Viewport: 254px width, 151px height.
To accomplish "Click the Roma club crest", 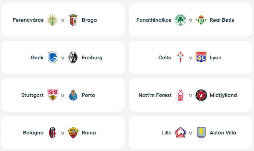I will [73, 133].
